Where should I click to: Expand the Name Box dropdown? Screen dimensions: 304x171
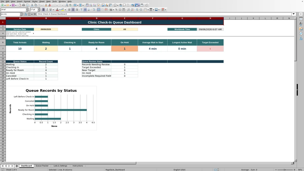(21, 14)
